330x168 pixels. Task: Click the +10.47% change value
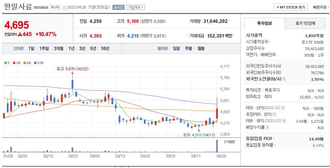click(46, 34)
